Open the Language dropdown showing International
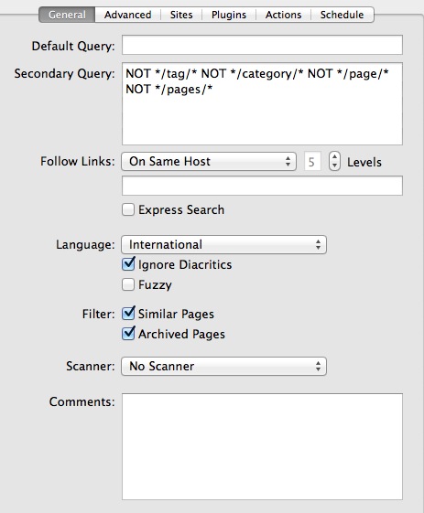Screen dimensions: 424x513 pos(223,244)
